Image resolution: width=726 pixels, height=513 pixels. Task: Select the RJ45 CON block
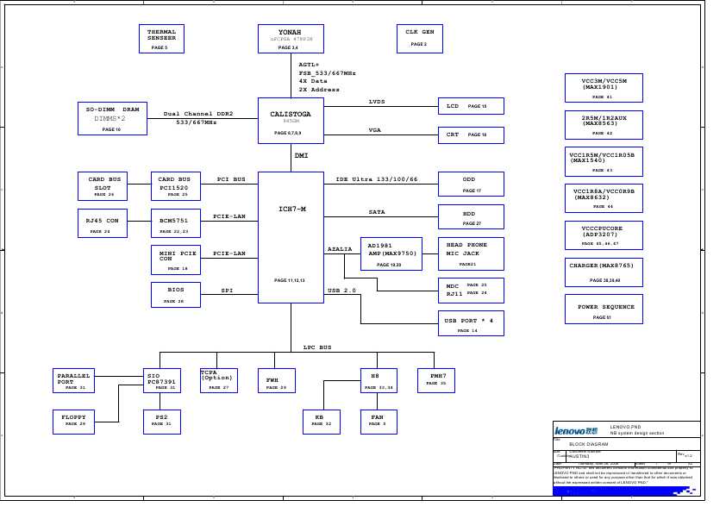(x=103, y=223)
